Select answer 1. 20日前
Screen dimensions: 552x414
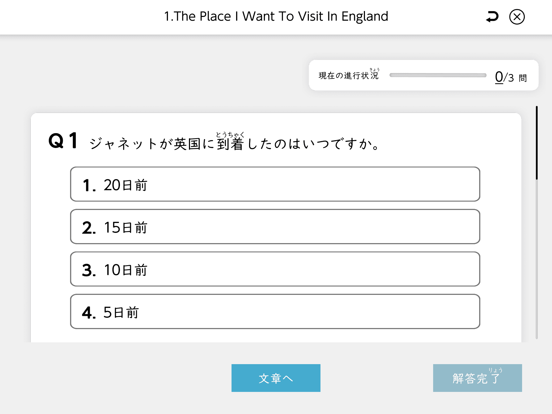pyautogui.click(x=275, y=184)
